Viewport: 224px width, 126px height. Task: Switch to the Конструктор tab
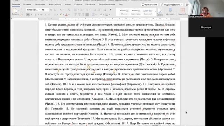pyautogui.click(x=55, y=5)
